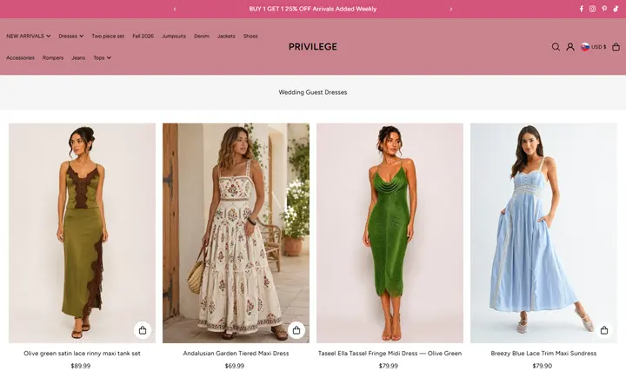Open the Pinterest social icon

pos(604,9)
